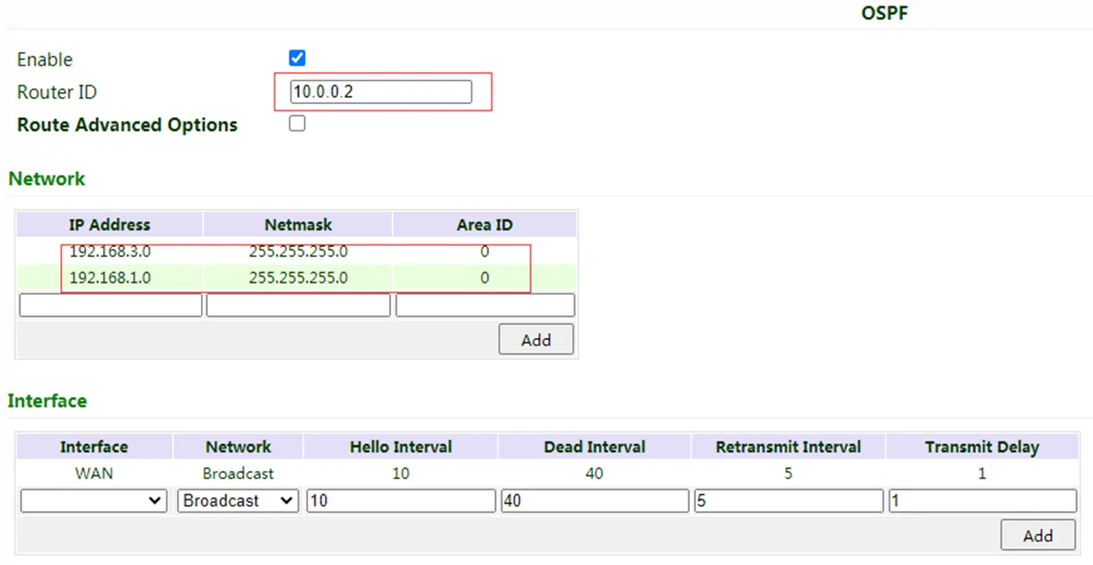Viewport: 1093px width, 565px height.
Task: Uncheck the OSPF Enable checkbox
Action: point(296,58)
